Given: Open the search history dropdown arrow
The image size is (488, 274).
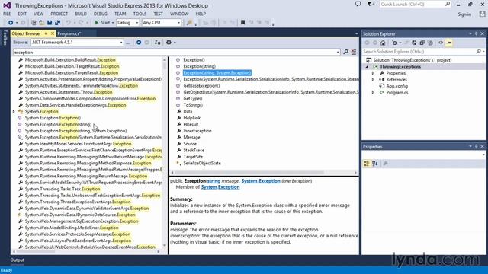Looking at the screenshot, I should (x=338, y=53).
